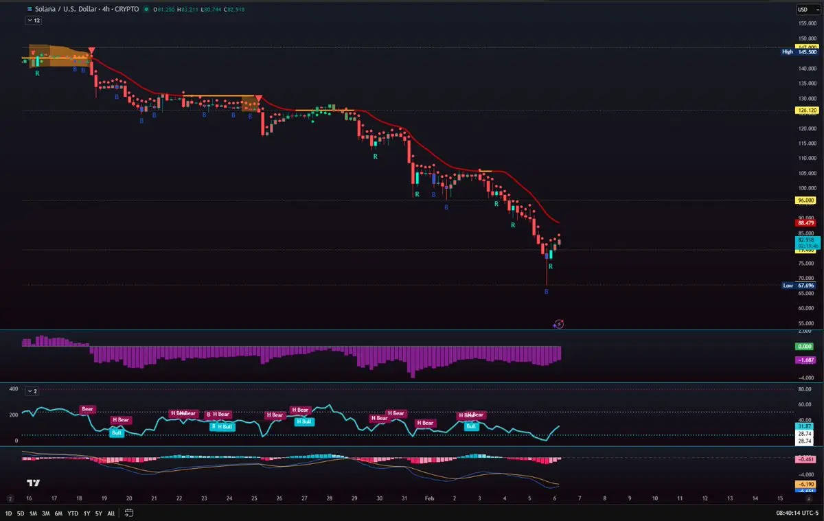Click the green 0.000 histogram value label

coord(805,347)
